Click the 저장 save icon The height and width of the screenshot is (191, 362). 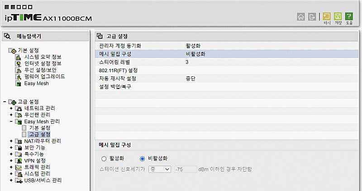(x=338, y=17)
